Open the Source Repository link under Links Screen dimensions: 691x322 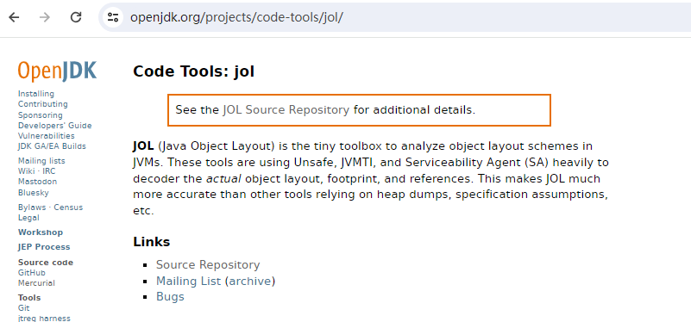(208, 265)
